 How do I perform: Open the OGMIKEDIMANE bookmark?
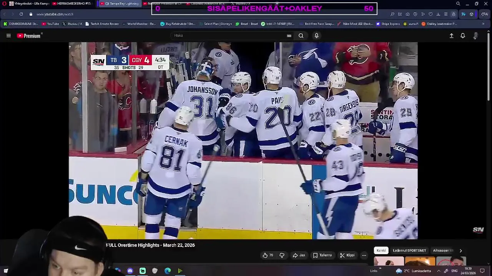[x=21, y=24]
